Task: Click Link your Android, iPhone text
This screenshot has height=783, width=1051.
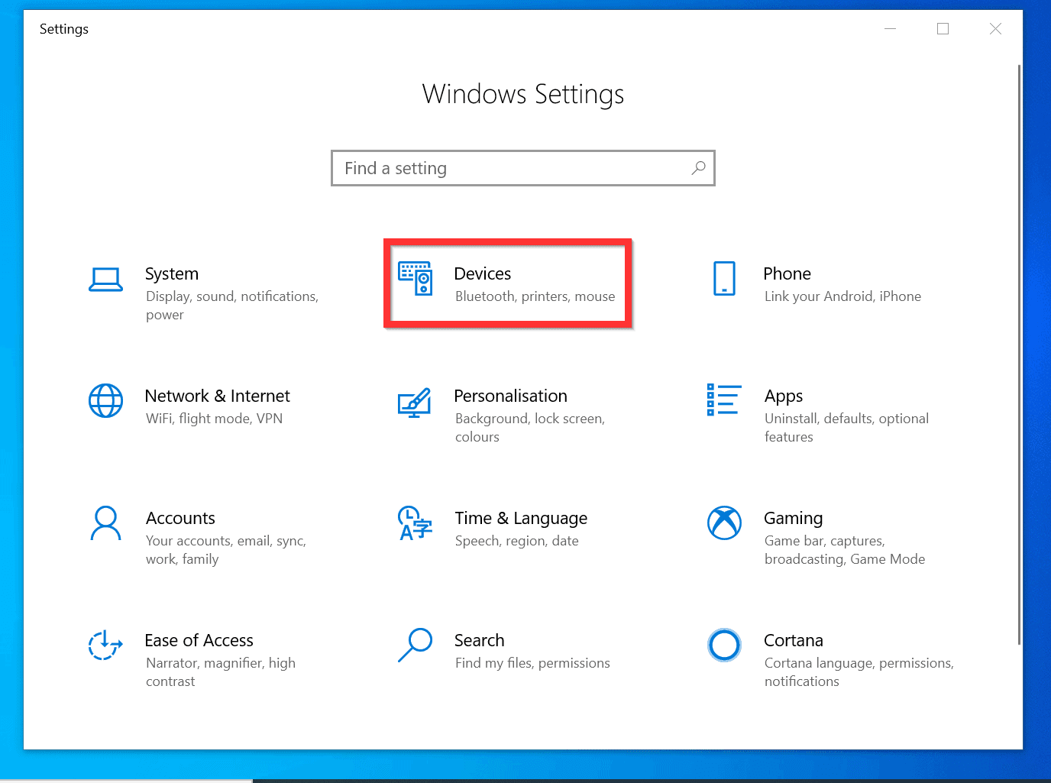Action: click(x=842, y=296)
